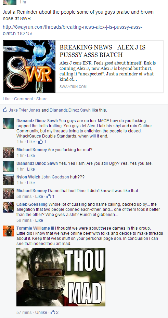Click Comment under the post
This screenshot has width=168, height=318.
click(23, 99)
